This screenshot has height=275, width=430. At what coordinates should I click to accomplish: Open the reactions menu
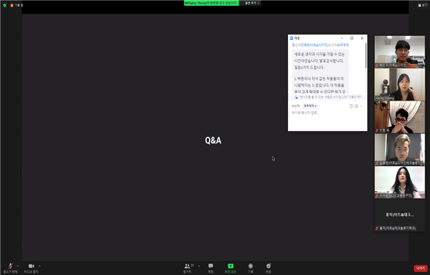(x=268, y=266)
